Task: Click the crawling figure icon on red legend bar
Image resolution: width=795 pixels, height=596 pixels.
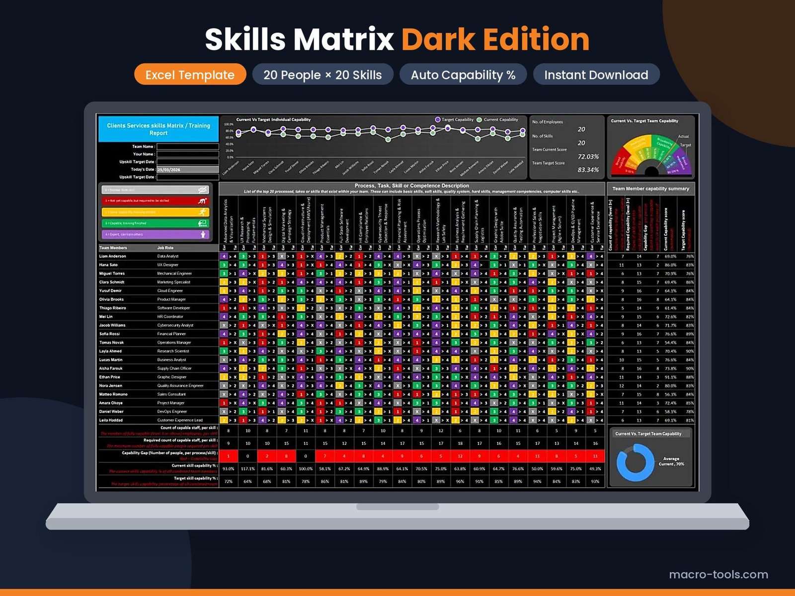Action: click(x=202, y=201)
